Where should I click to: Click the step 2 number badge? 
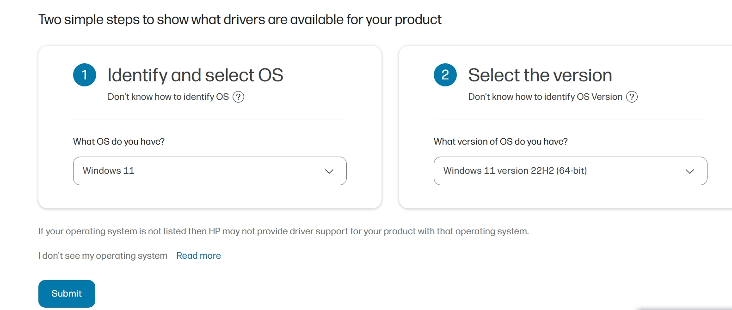(445, 75)
